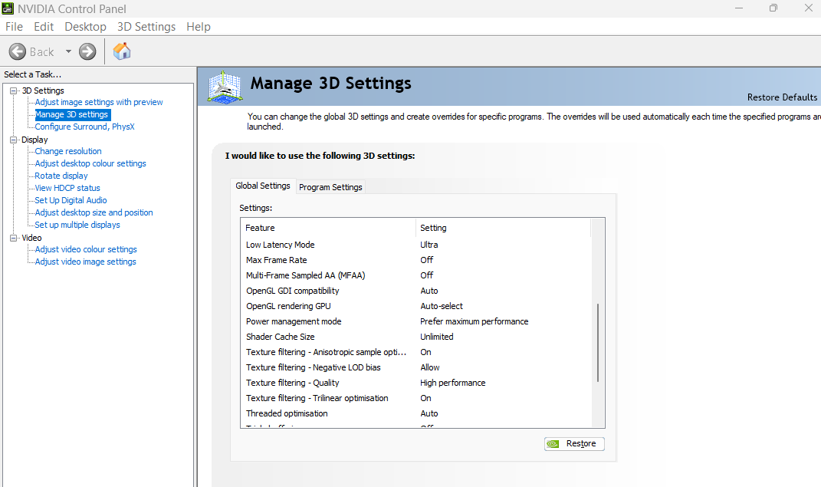Image resolution: width=821 pixels, height=487 pixels.
Task: Select the Shader Cache Size row
Action: tap(416, 337)
